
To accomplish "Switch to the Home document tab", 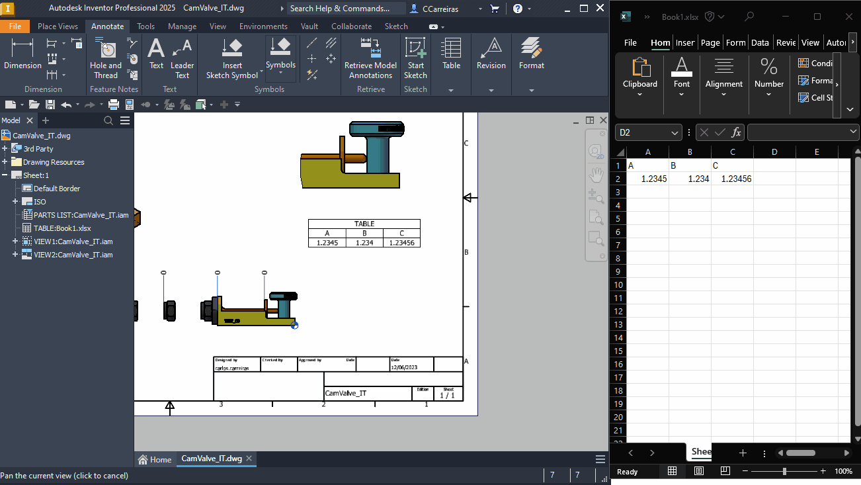I will (154, 459).
